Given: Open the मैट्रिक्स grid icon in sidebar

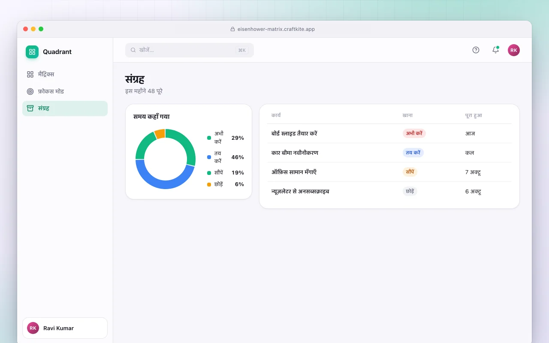Looking at the screenshot, I should 30,74.
